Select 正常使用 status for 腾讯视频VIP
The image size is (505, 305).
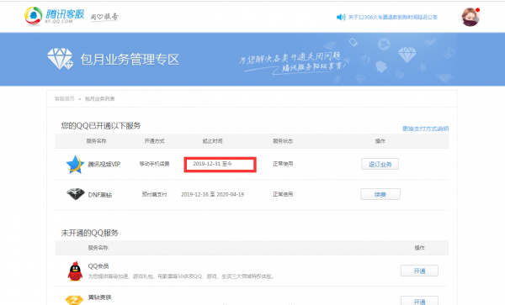(283, 164)
